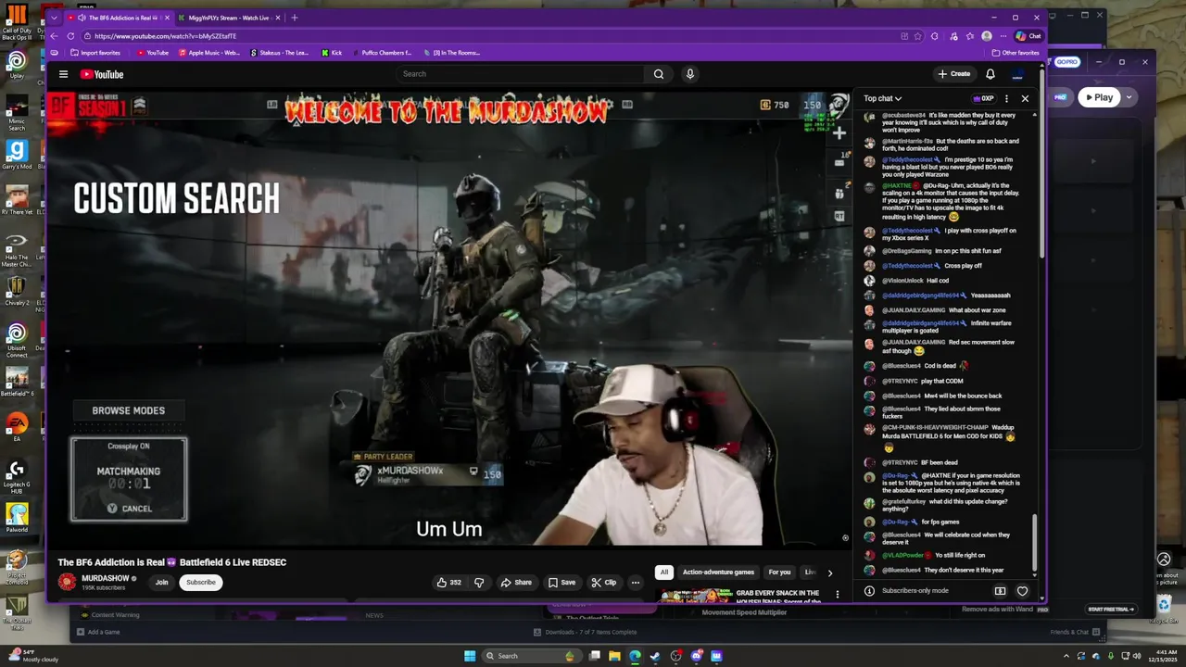Open options menu of GRAB EVERY SNACK video
1186x667 pixels.
pos(838,594)
